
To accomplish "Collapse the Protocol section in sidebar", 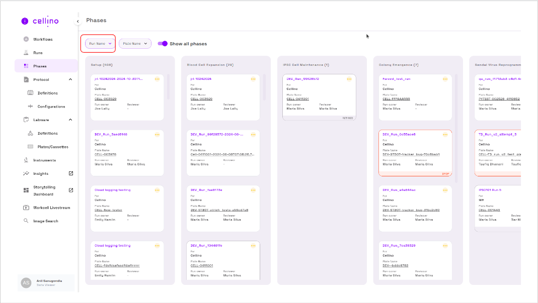I will click(70, 79).
